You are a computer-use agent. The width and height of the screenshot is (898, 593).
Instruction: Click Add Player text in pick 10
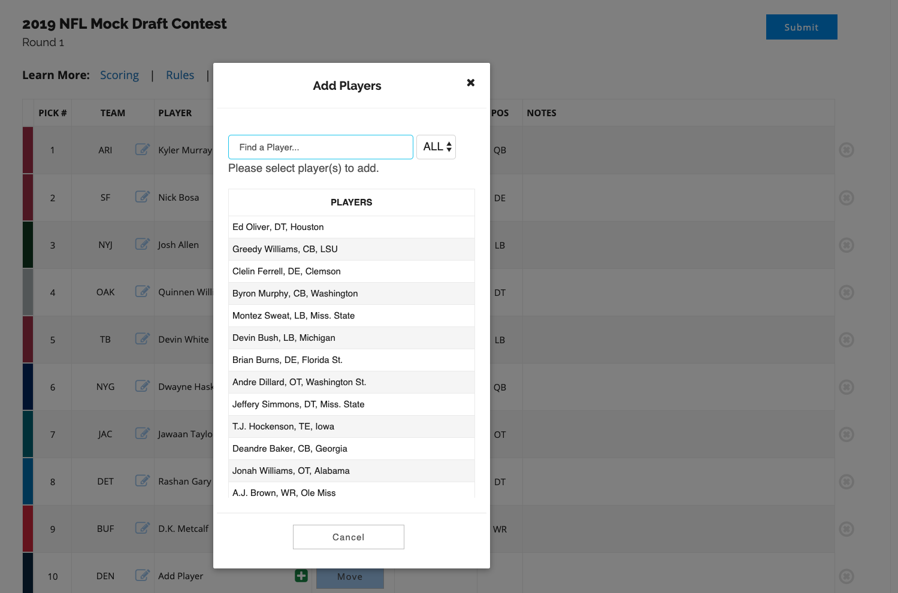click(x=180, y=576)
